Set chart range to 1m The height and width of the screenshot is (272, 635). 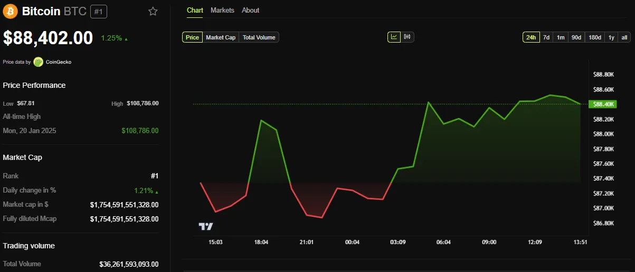coord(561,37)
